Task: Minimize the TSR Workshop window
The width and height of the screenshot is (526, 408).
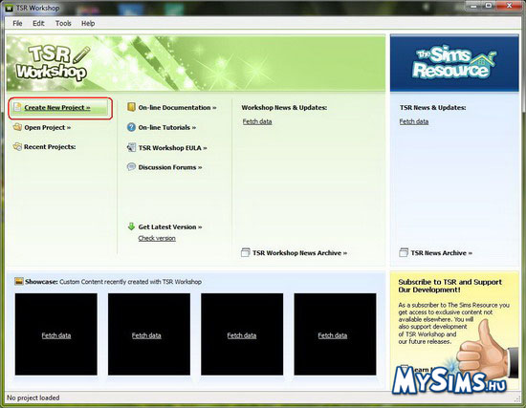Action: [x=473, y=6]
